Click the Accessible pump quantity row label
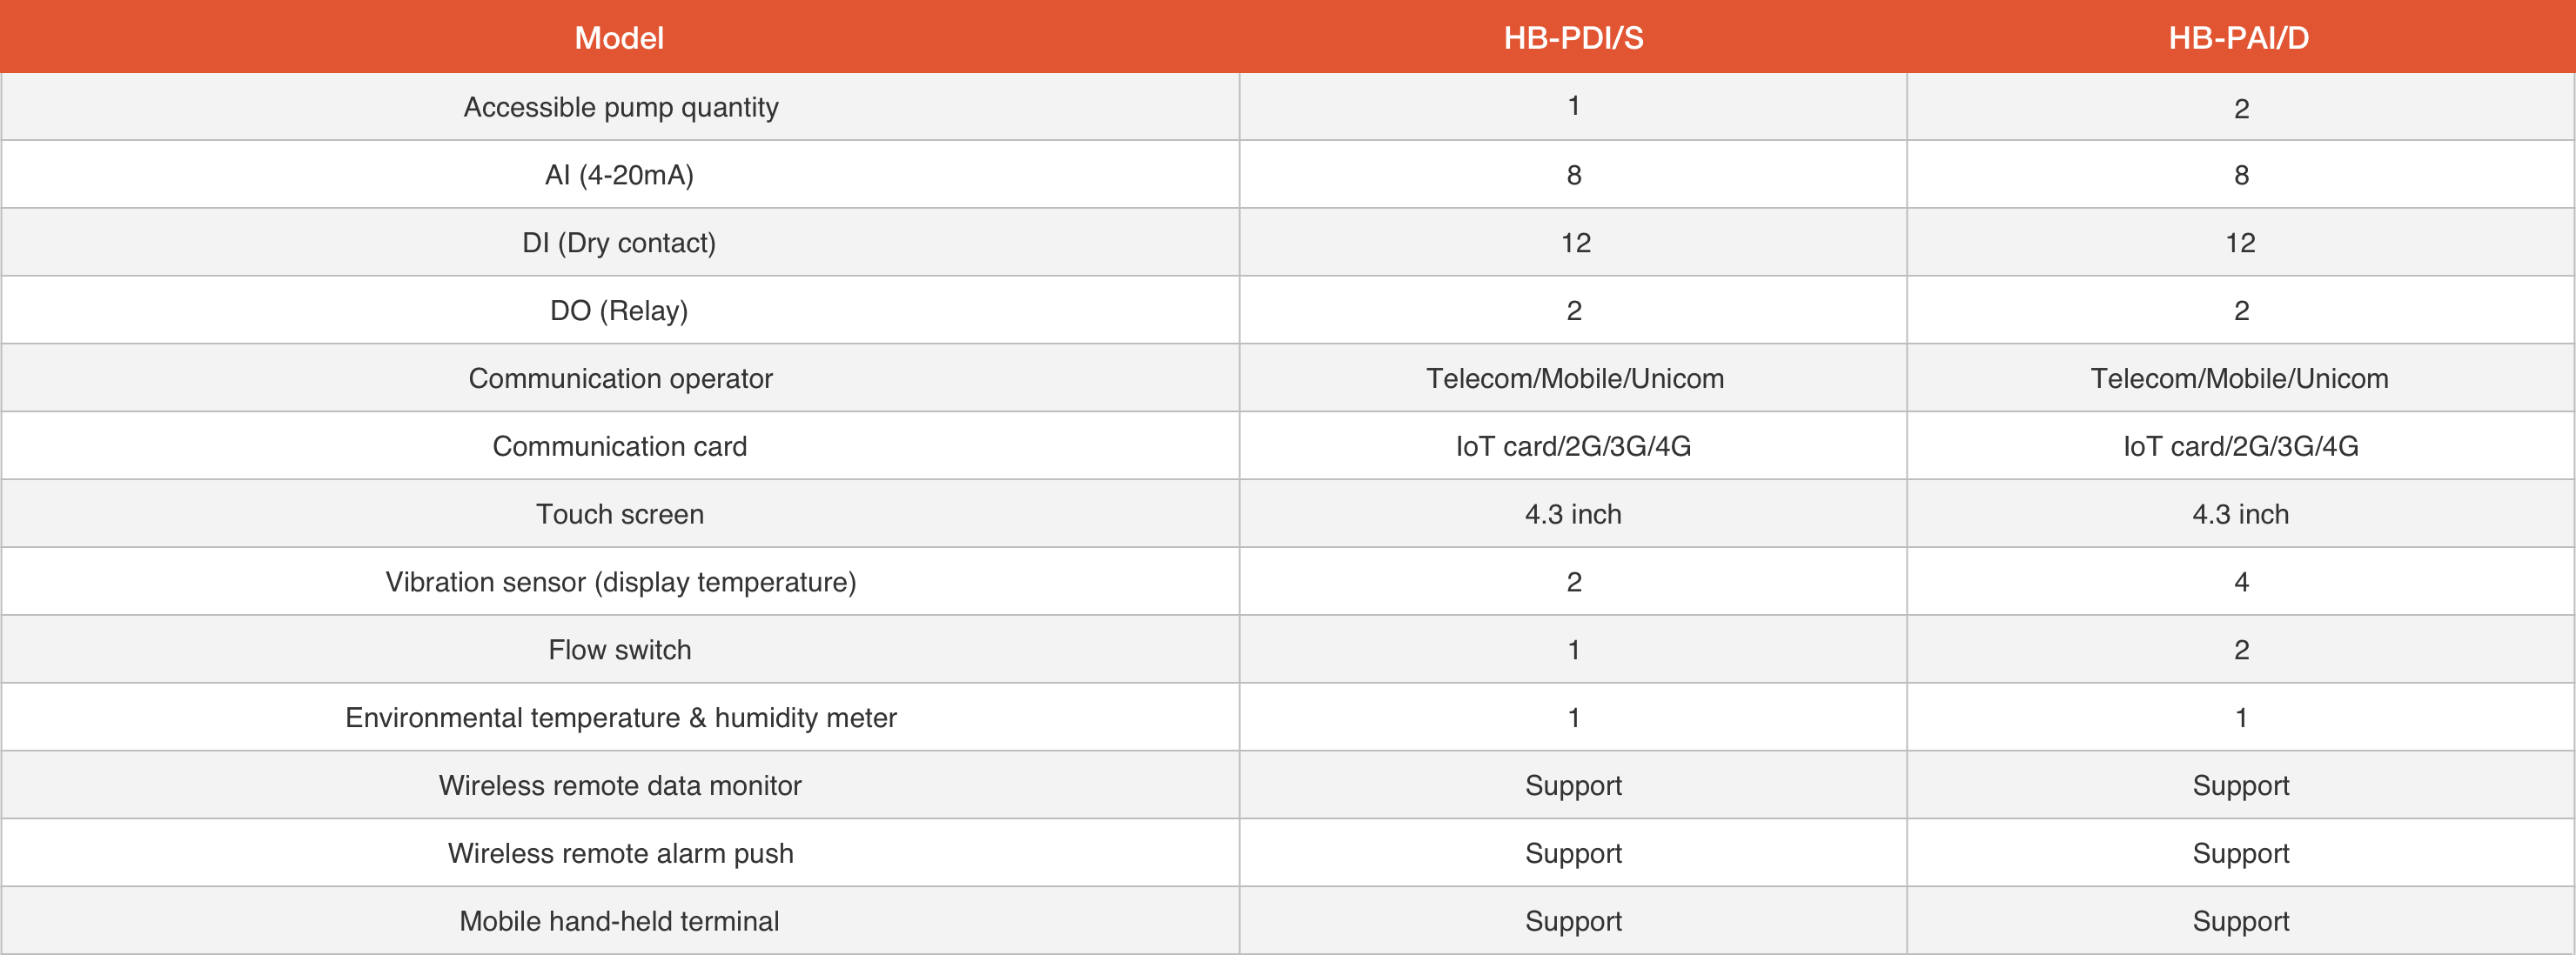Image resolution: width=2576 pixels, height=955 pixels. pyautogui.click(x=620, y=107)
